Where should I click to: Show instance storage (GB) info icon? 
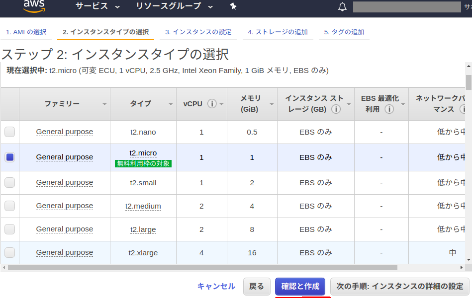[x=336, y=109]
